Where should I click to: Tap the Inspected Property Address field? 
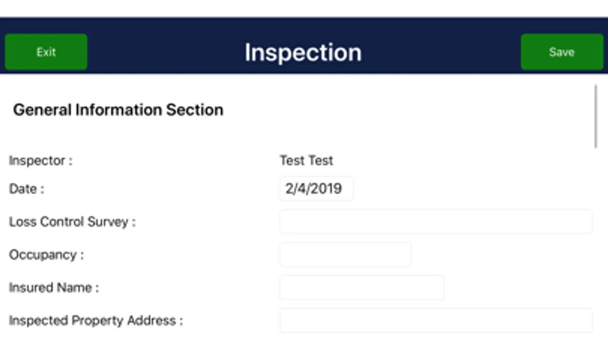coord(436,321)
